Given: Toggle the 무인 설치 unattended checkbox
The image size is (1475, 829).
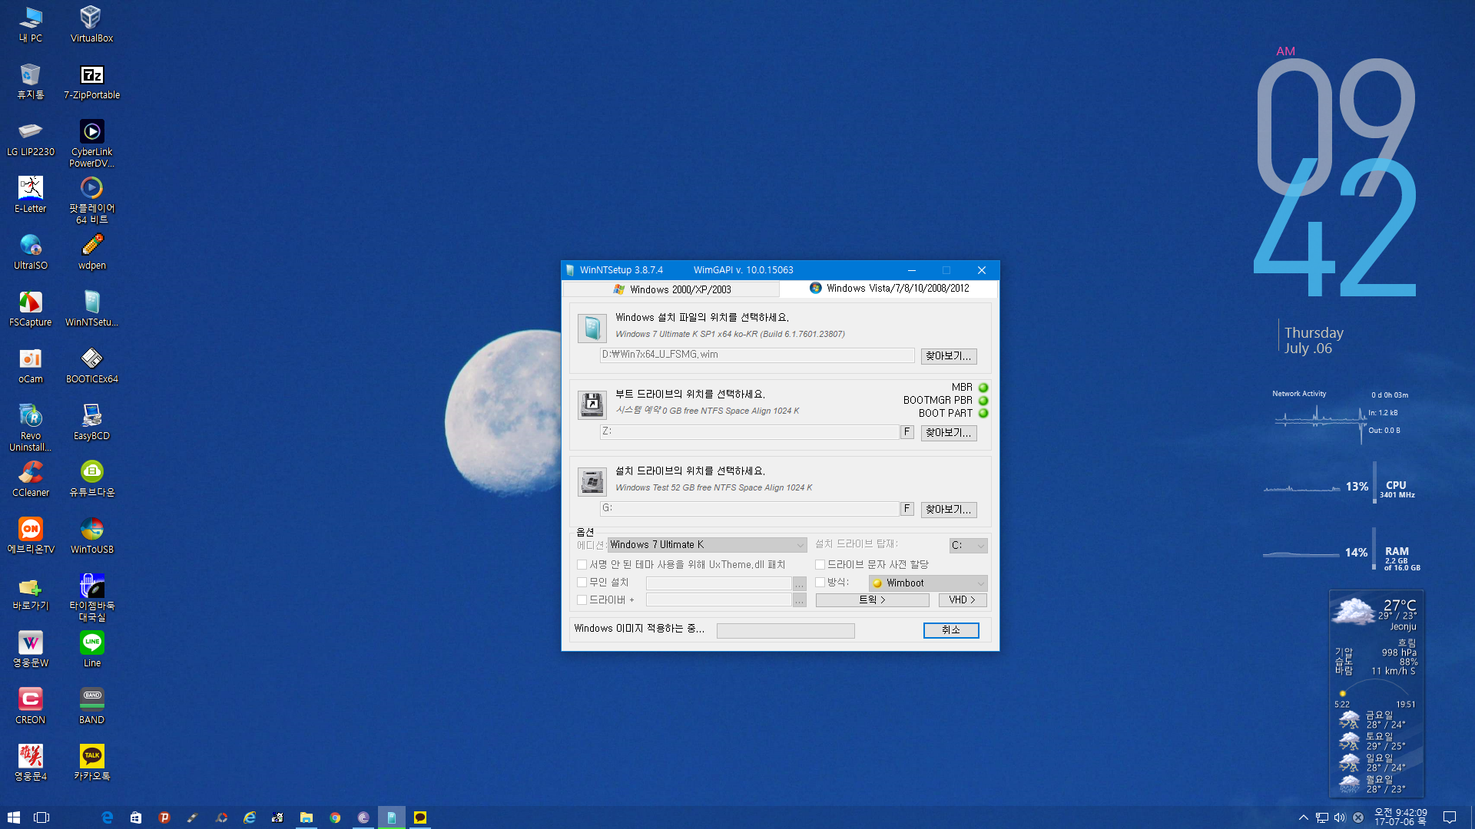Looking at the screenshot, I should (x=582, y=583).
